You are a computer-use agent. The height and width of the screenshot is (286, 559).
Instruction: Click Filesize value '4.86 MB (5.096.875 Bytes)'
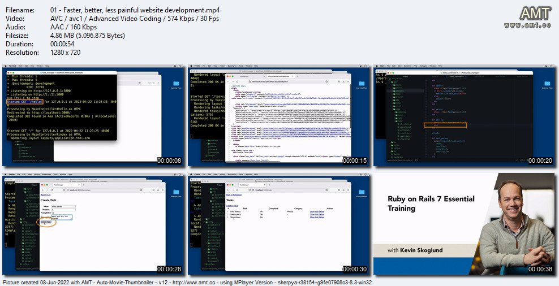[88, 36]
